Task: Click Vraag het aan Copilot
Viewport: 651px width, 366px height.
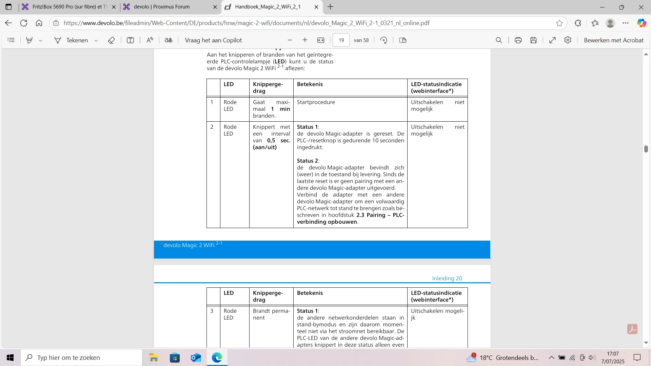Action: [x=213, y=40]
